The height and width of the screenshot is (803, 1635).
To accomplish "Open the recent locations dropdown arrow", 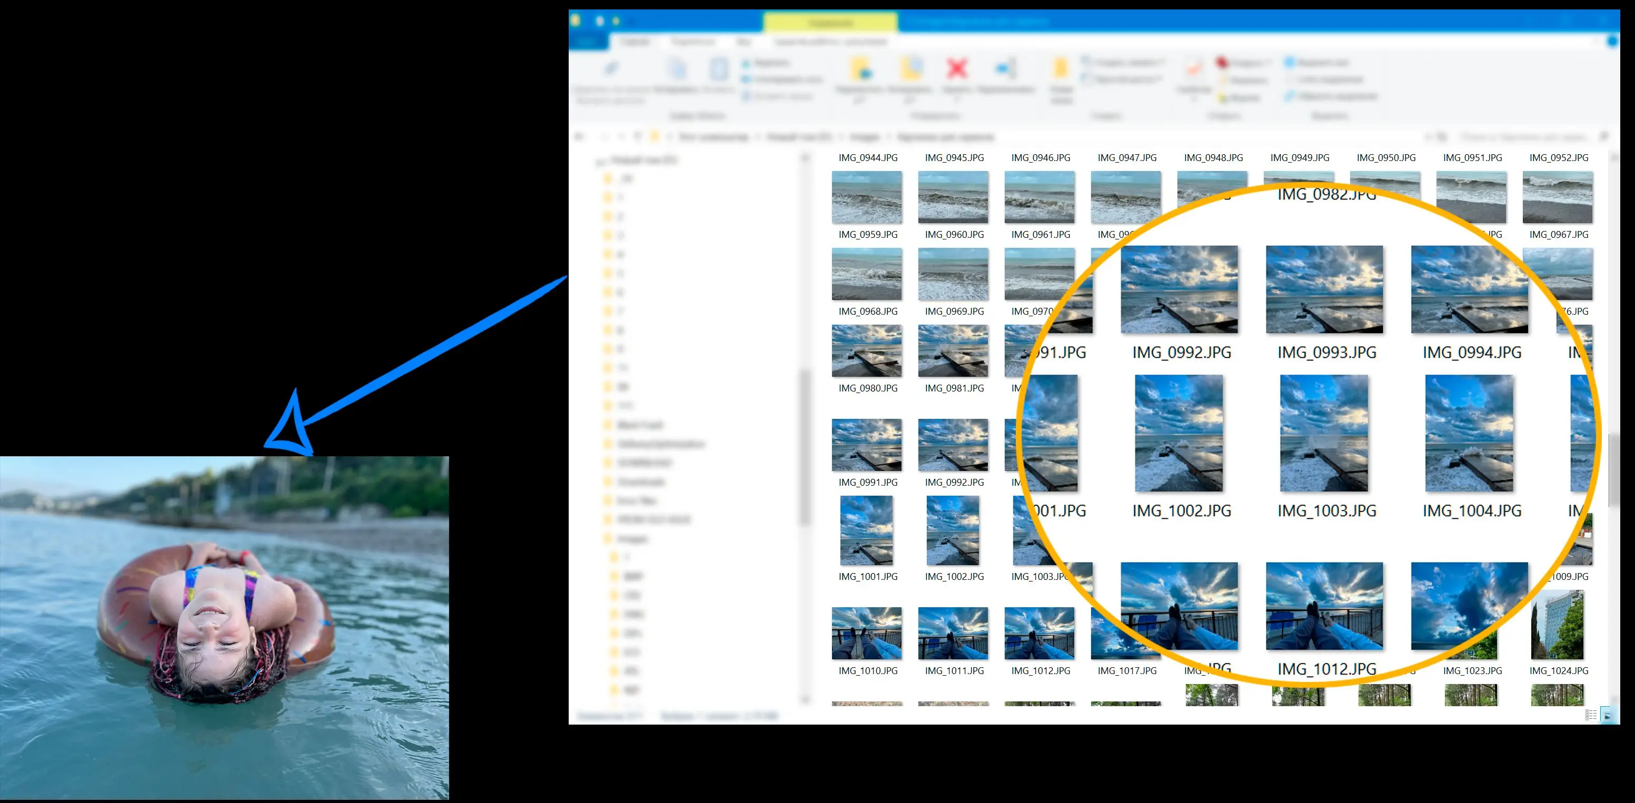I will click(x=621, y=136).
